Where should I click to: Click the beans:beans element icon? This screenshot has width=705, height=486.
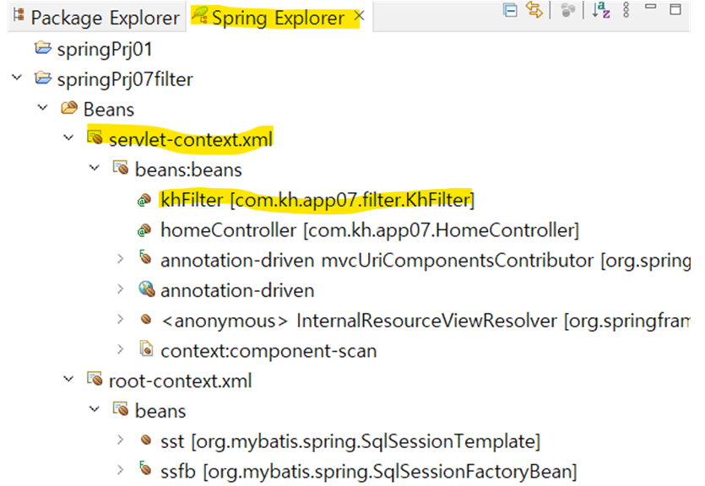[121, 168]
